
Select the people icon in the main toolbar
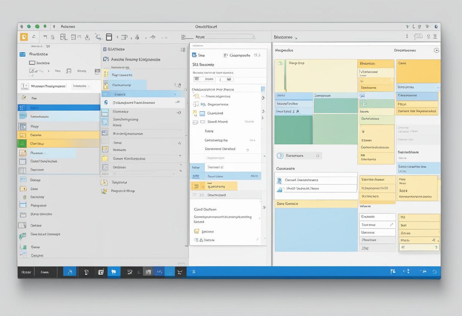pos(87,37)
